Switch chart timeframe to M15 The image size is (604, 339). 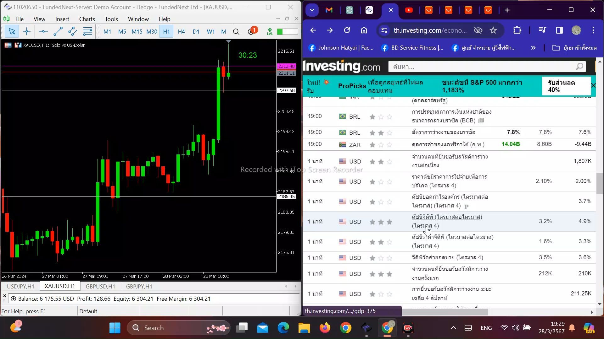(137, 31)
